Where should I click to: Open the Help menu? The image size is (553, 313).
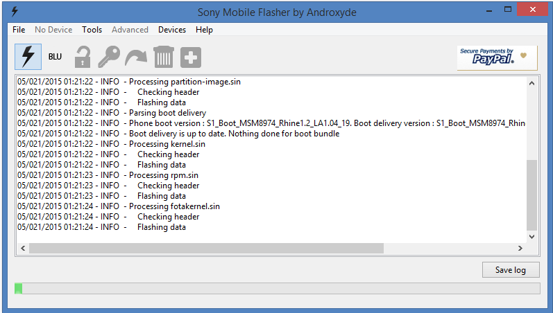pyautogui.click(x=204, y=30)
